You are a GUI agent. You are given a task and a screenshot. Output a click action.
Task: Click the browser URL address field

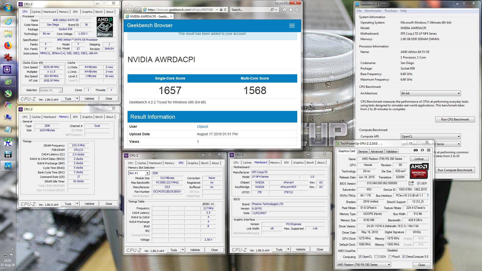point(180,10)
